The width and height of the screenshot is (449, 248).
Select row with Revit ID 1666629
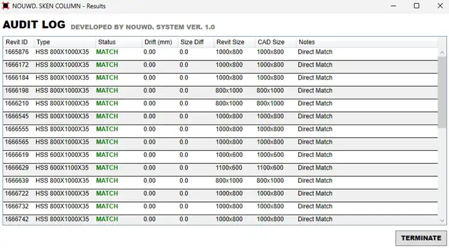click(220, 170)
